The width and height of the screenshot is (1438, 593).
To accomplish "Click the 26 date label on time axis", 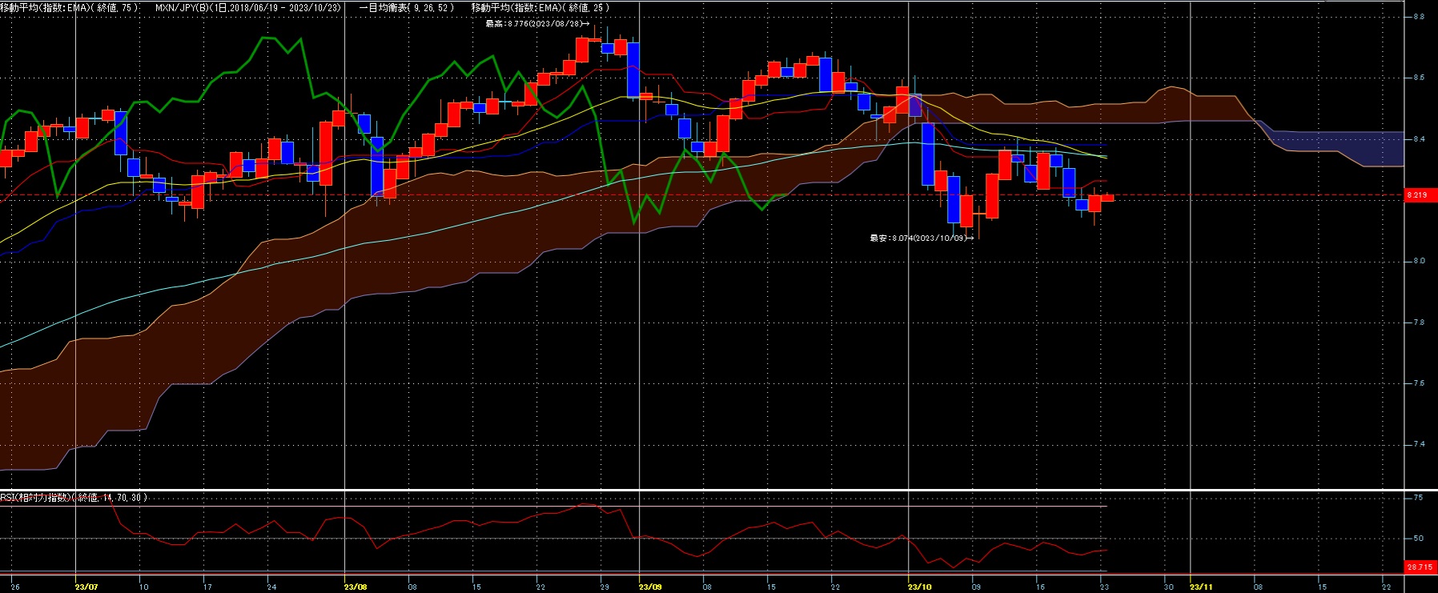I will [15, 587].
